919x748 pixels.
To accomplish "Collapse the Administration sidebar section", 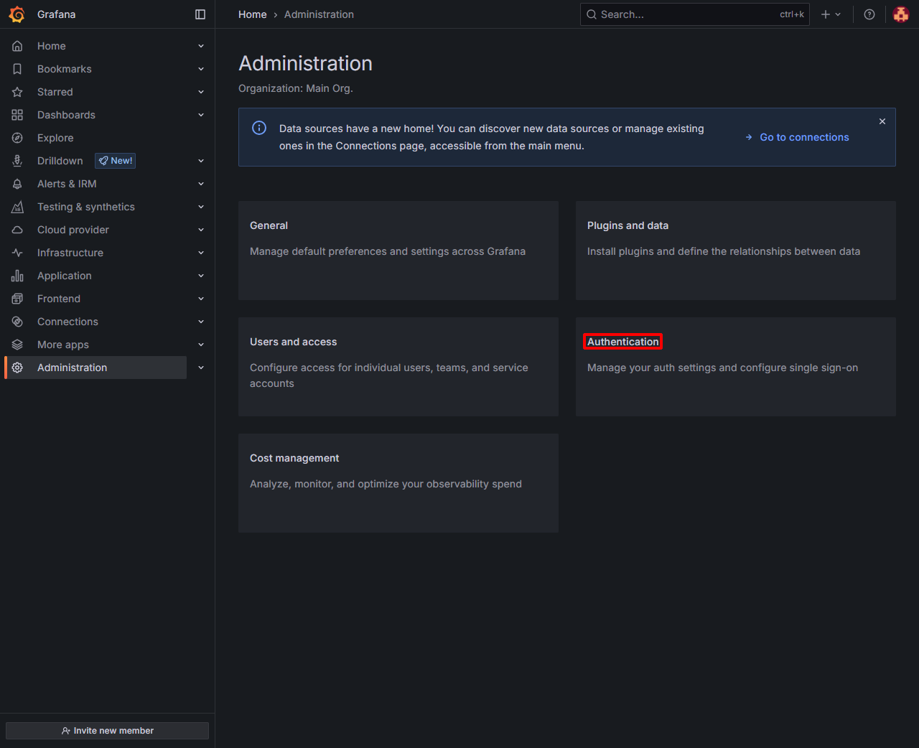I will click(x=201, y=368).
